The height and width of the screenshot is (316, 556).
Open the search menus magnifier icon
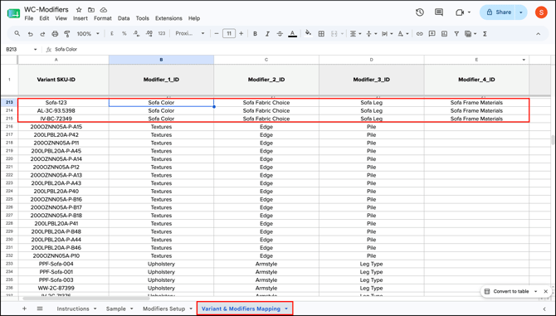[x=17, y=34]
